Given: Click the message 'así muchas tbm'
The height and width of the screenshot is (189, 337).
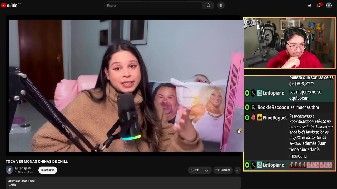Looking at the screenshot, I should [305, 107].
